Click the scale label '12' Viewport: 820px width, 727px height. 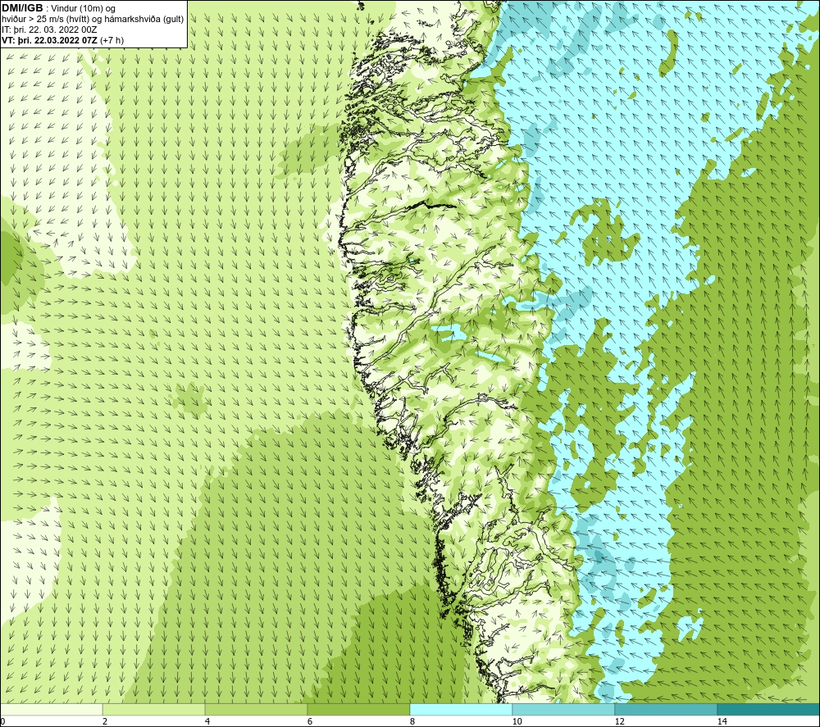point(619,721)
